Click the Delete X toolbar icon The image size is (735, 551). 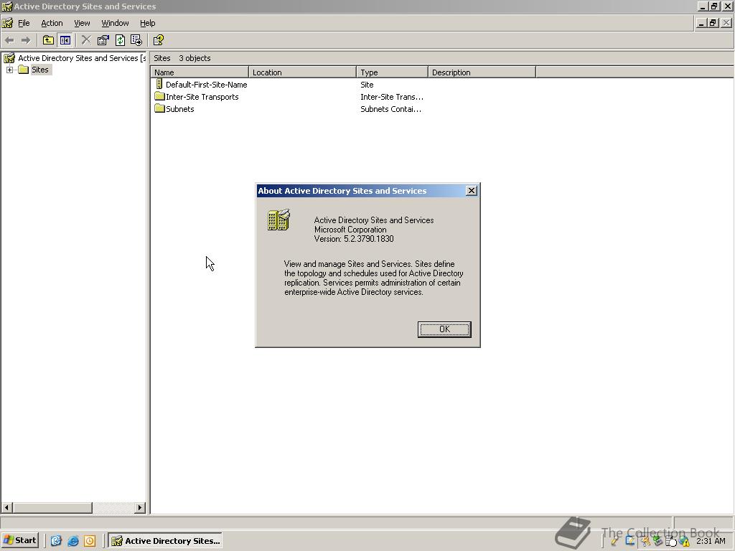(x=86, y=40)
